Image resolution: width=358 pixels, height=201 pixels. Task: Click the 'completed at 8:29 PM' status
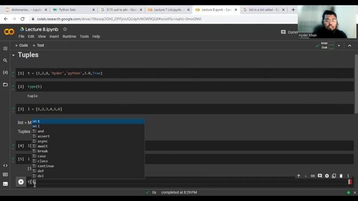(x=179, y=193)
